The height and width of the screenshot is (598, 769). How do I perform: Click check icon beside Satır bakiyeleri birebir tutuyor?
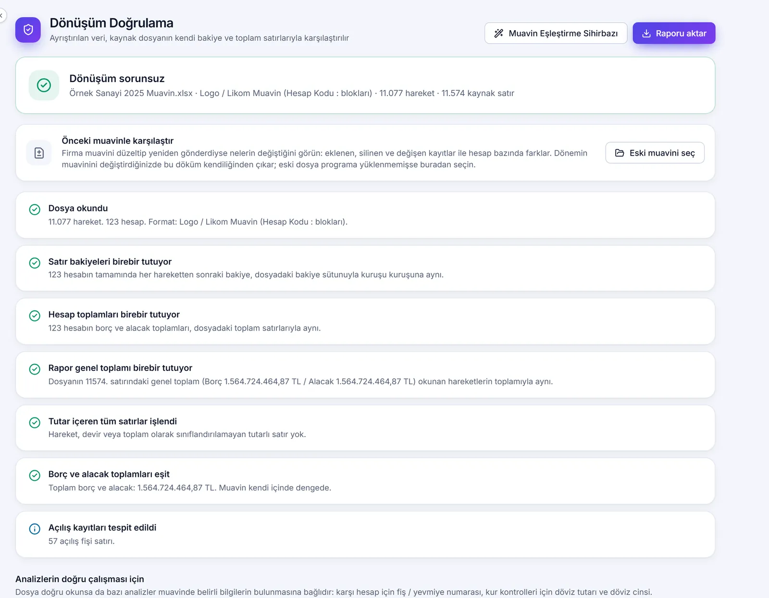(35, 263)
